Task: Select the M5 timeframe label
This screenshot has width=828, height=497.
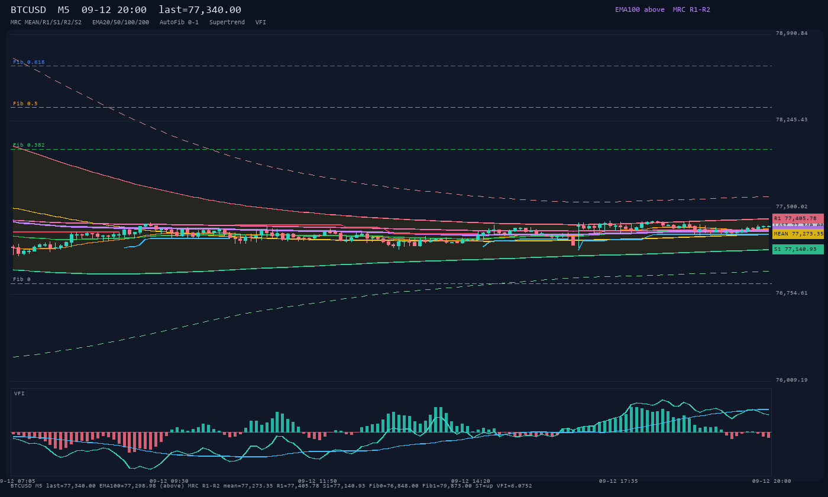Action: pos(63,9)
